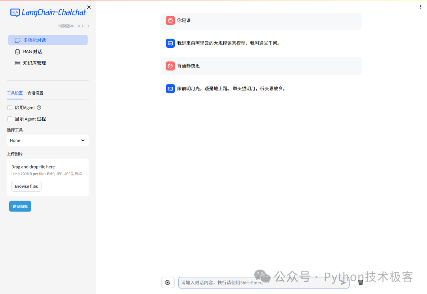
Task: Open the RAG 对话 menu item
Action: click(x=48, y=51)
